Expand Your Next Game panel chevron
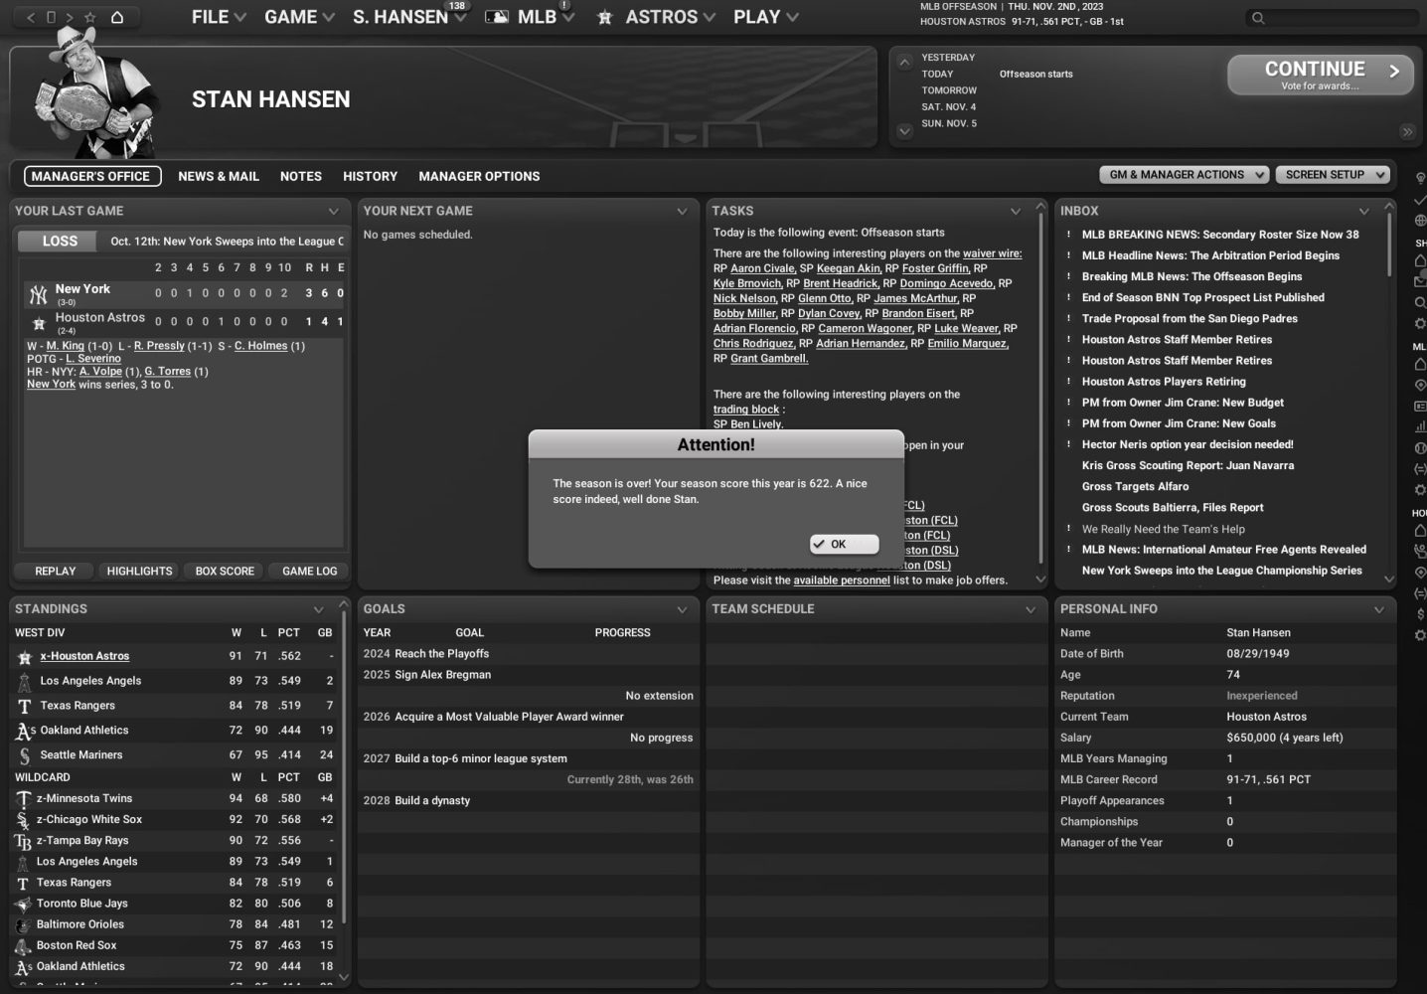The width and height of the screenshot is (1427, 994). [x=682, y=211]
